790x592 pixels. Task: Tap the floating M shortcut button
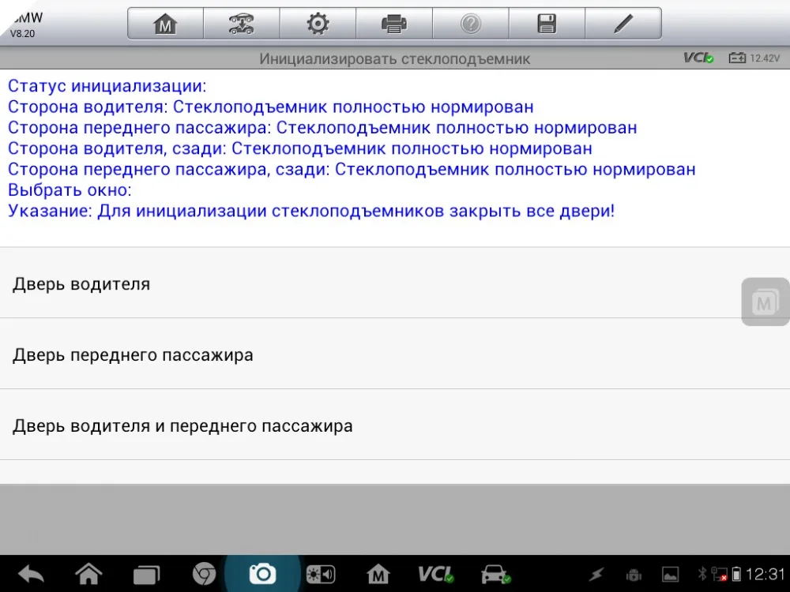pyautogui.click(x=765, y=302)
